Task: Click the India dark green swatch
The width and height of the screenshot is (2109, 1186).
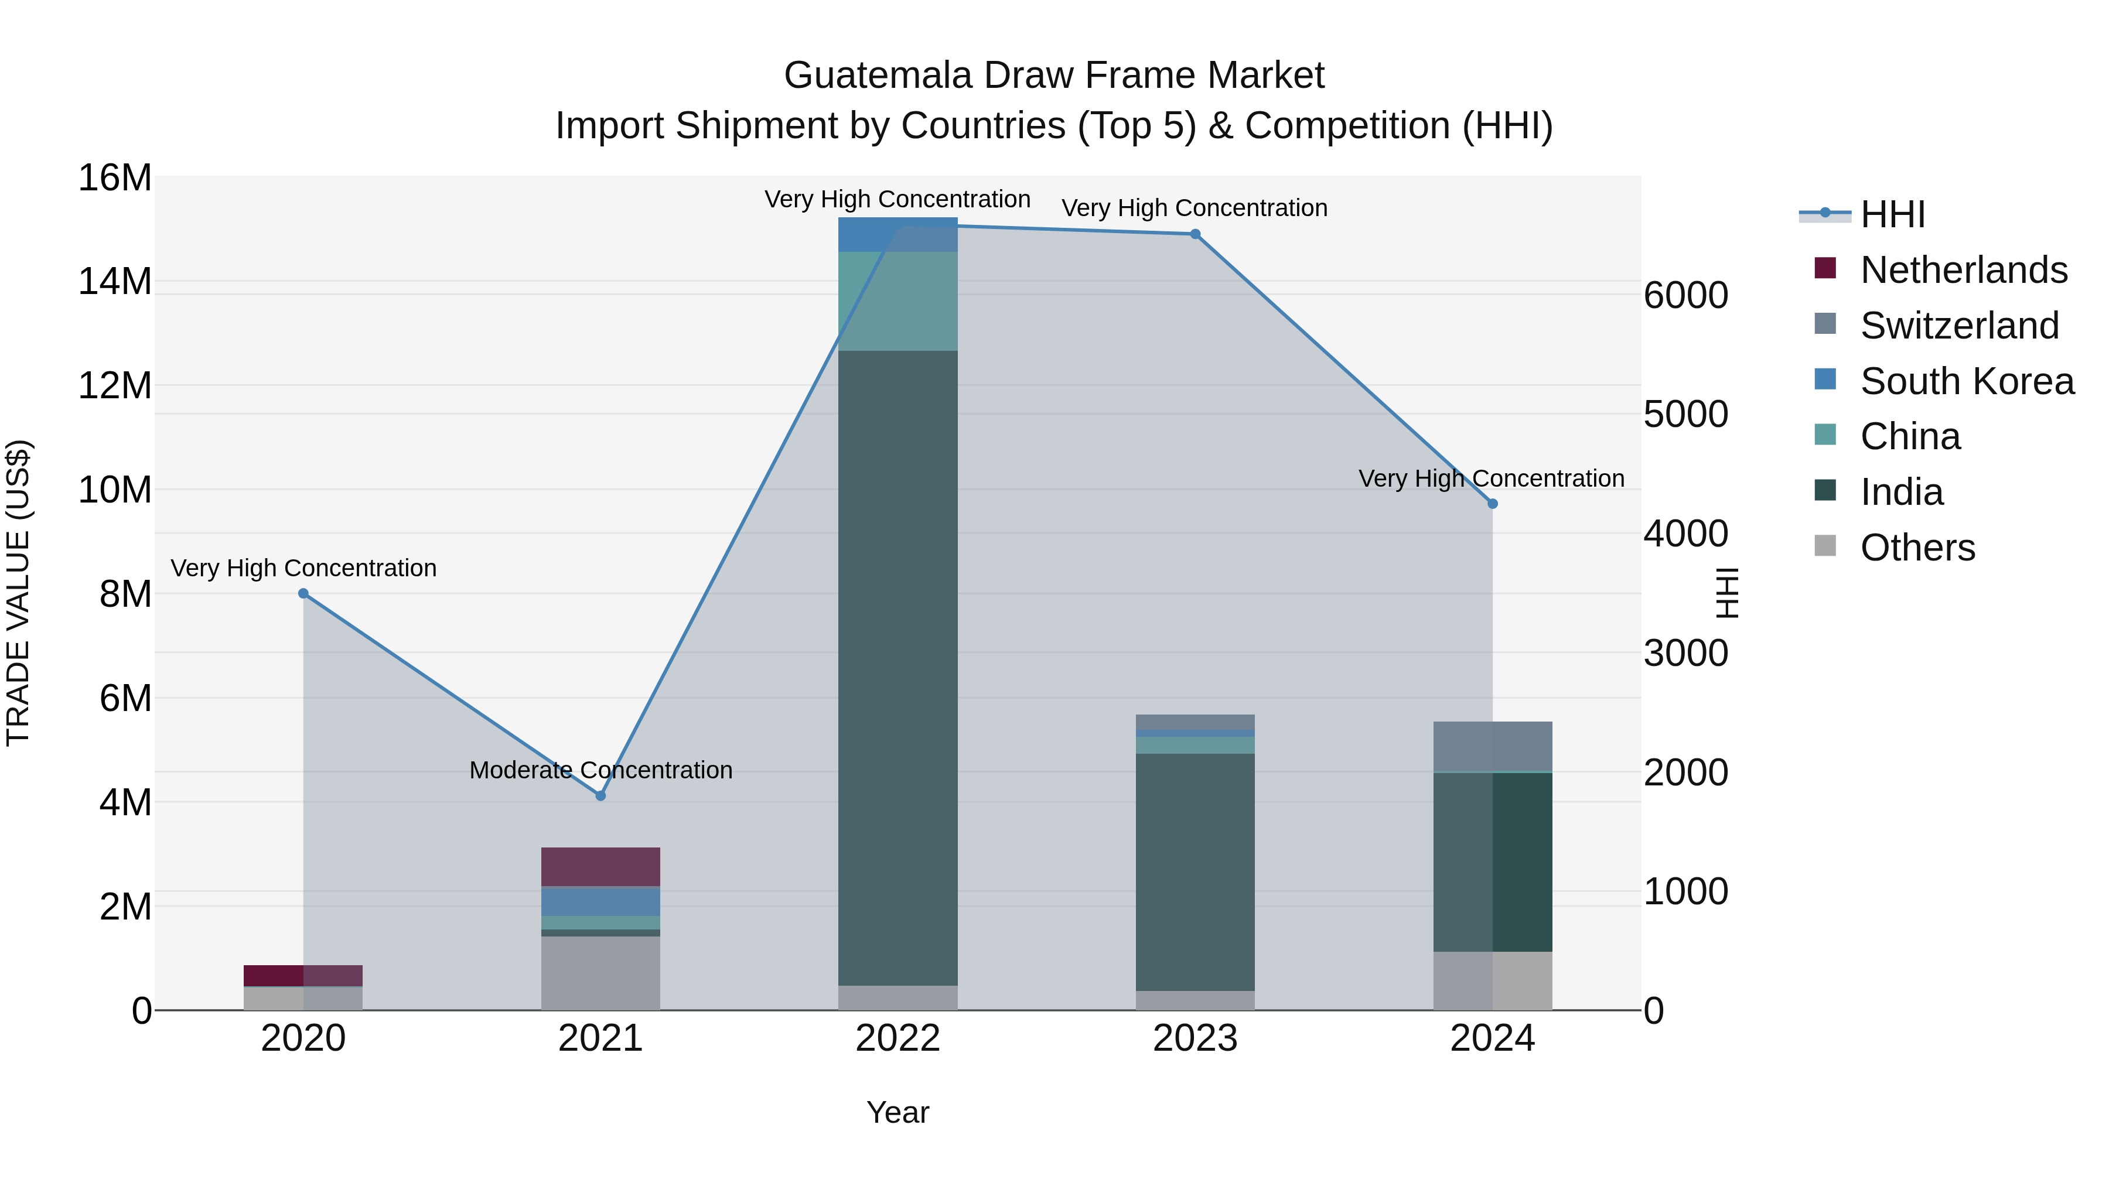Action: click(x=1825, y=490)
